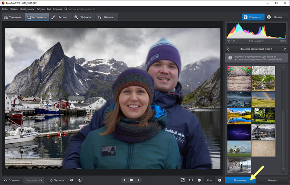The image size is (290, 185).
Task: Toggle before/after compare icon
Action: pos(80,180)
